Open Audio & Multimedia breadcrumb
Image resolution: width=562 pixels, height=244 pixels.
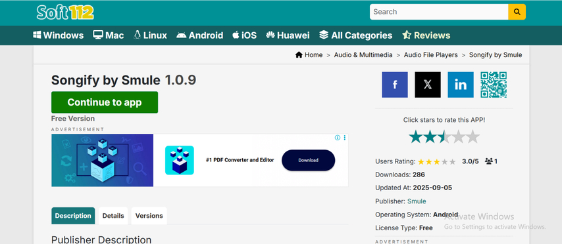click(x=363, y=55)
